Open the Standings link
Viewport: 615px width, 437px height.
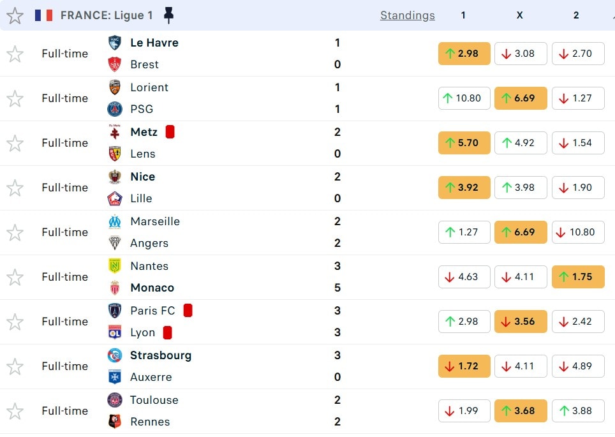(407, 15)
